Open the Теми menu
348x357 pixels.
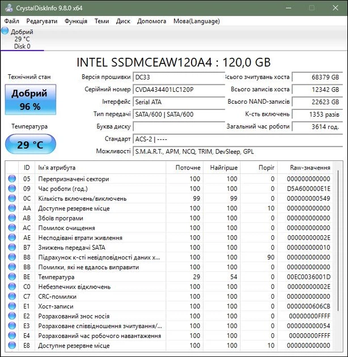point(101,21)
